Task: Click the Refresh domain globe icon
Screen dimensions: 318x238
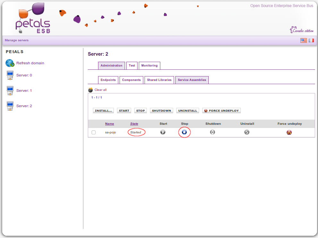Action: pos(10,63)
